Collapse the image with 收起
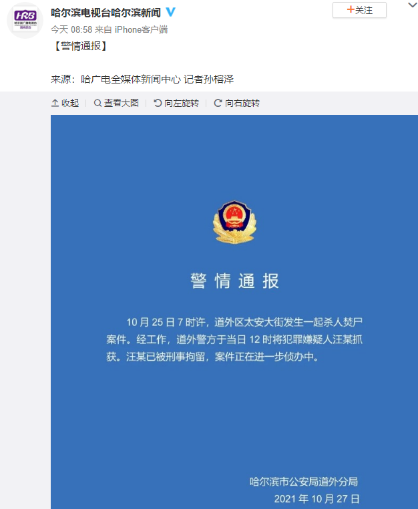 [65, 103]
